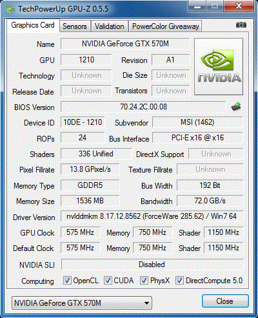
Task: Minimize the GPU-Z window
Action: tap(197, 6)
